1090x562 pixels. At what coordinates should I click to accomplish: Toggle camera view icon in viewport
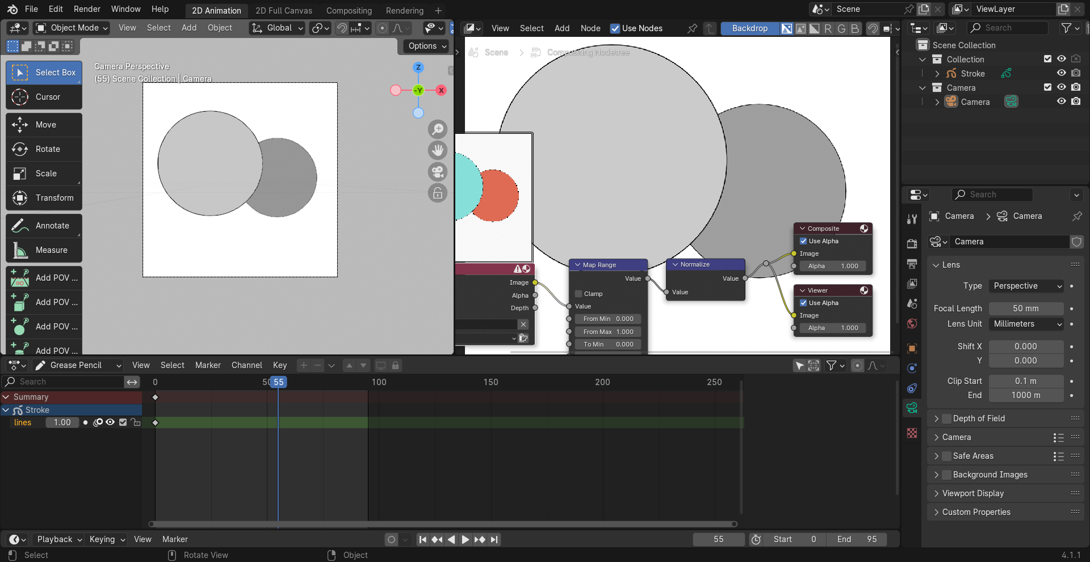[438, 172]
